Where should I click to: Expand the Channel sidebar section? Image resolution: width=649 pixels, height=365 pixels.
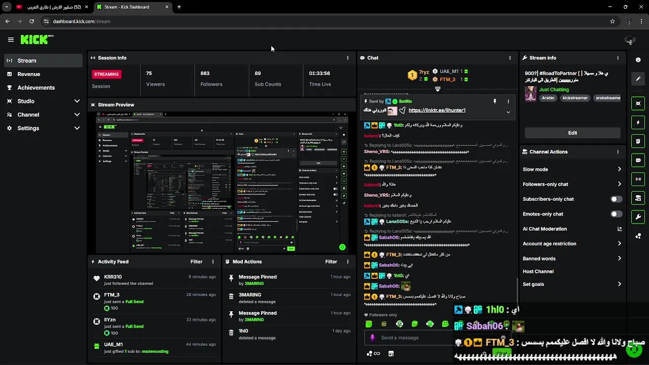pos(77,115)
